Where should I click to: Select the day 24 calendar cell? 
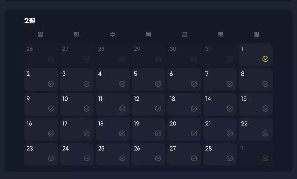click(x=77, y=154)
